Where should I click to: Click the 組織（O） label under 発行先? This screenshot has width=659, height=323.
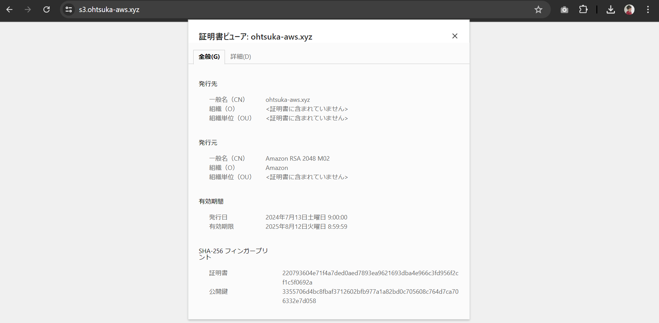(222, 109)
